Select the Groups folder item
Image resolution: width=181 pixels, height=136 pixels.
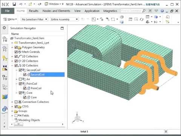point(23,111)
